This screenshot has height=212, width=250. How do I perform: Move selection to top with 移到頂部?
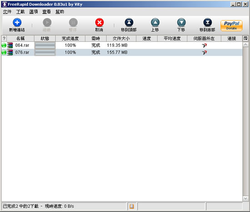pyautogui.click(x=129, y=25)
